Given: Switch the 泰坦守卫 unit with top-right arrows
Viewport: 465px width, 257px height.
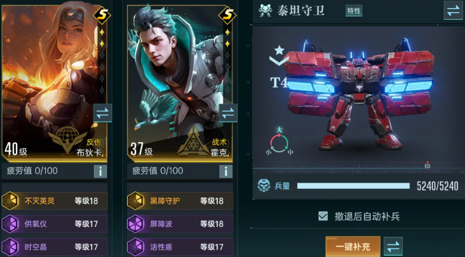Looking at the screenshot, I should [453, 10].
